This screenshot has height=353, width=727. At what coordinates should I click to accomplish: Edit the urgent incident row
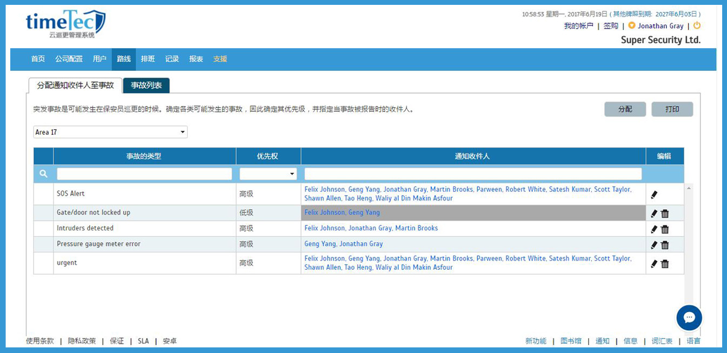point(654,264)
